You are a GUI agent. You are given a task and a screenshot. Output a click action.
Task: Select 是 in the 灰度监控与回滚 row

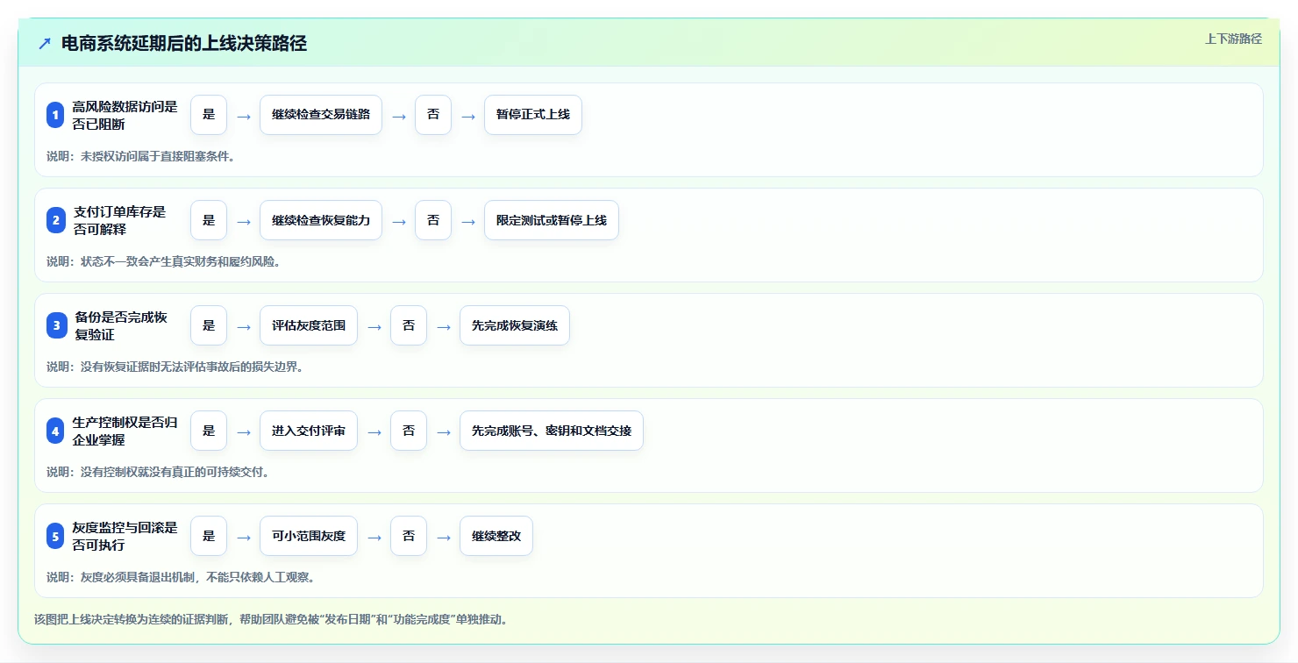209,536
